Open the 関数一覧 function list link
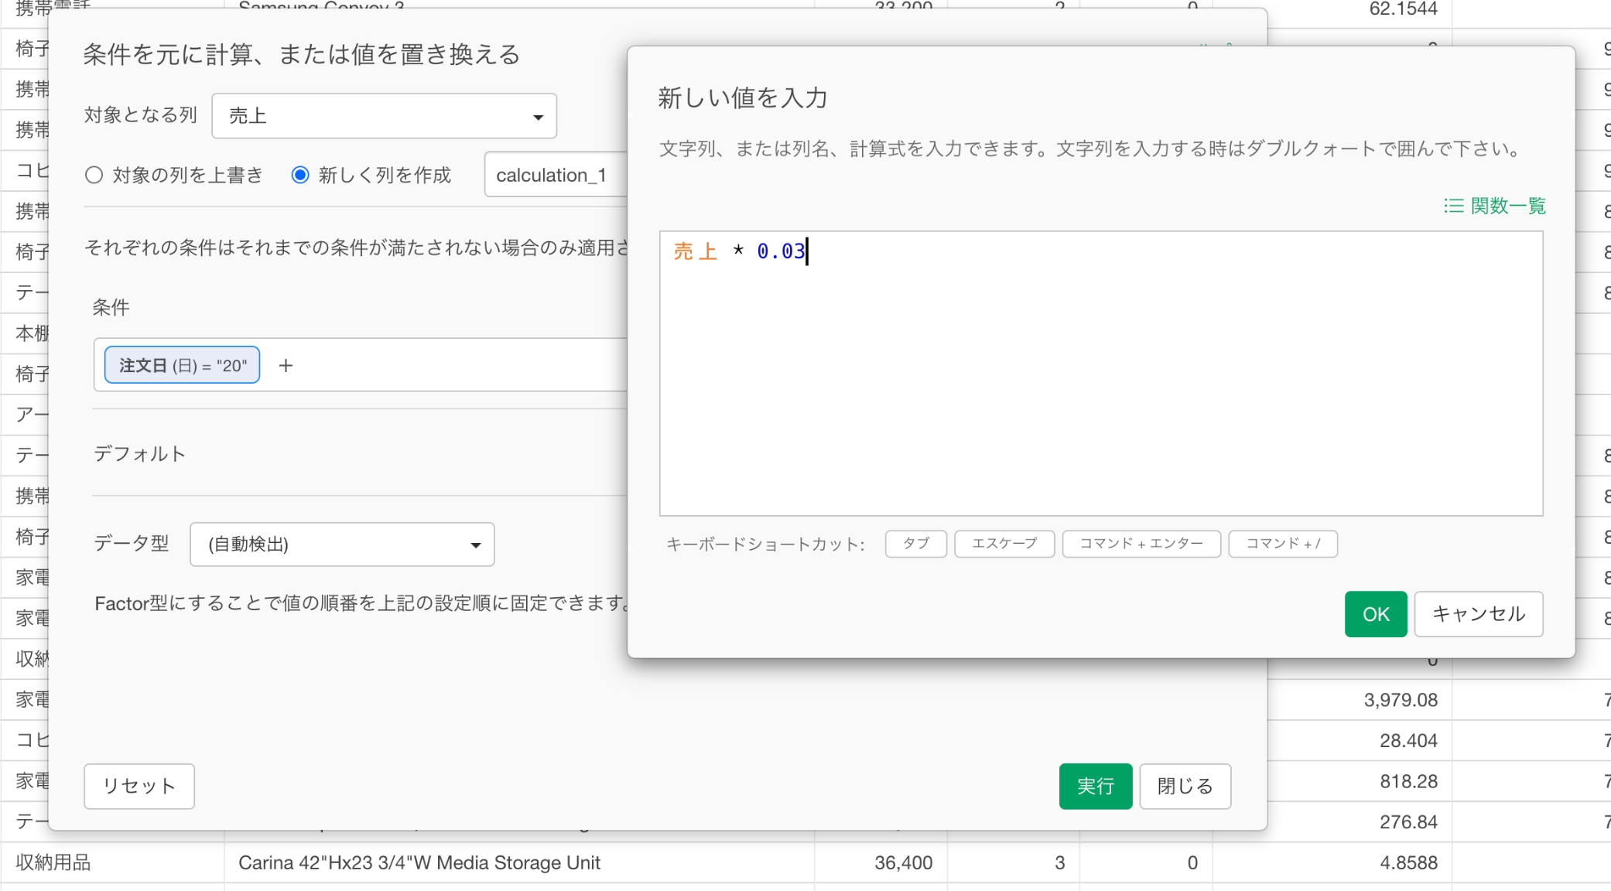Image resolution: width=1611 pixels, height=891 pixels. [x=1495, y=206]
